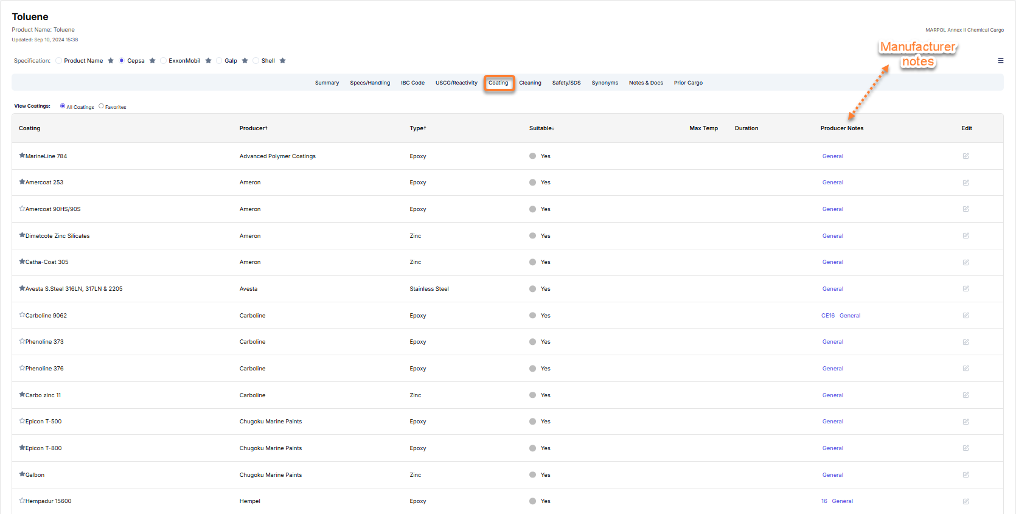Screen dimensions: 1016x514
Task: Click the star next to Shell specification
Action: click(283, 61)
